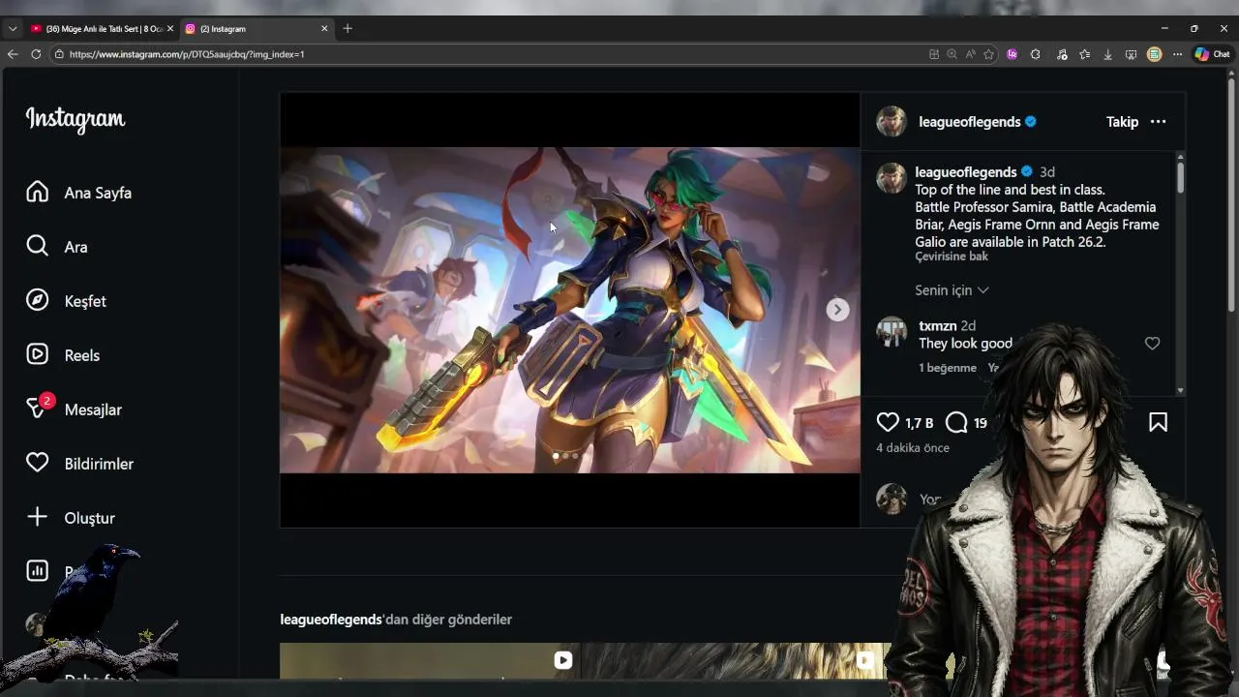Click the 1,7 B likes count
Viewport: 1239px width, 697px height.
[919, 423]
